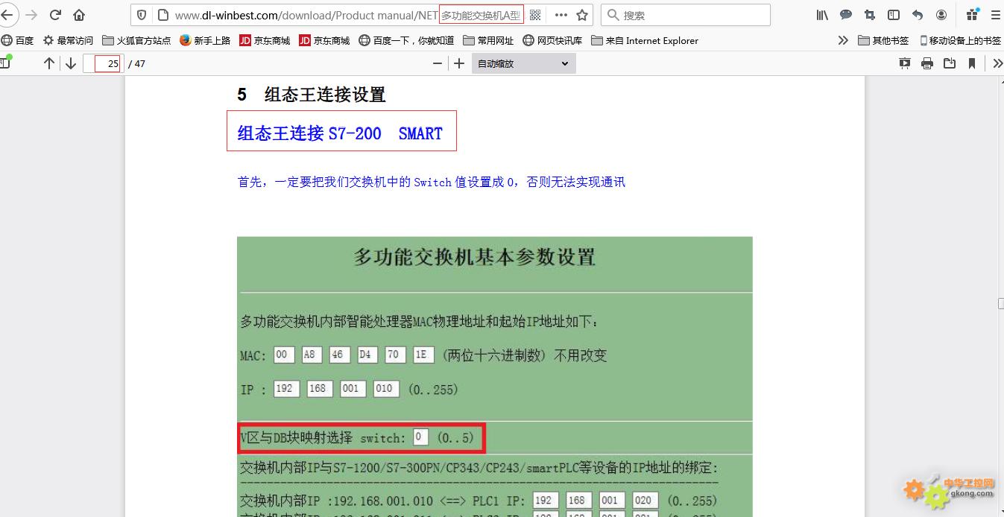
Task: Open the browser home page
Action: [79, 15]
